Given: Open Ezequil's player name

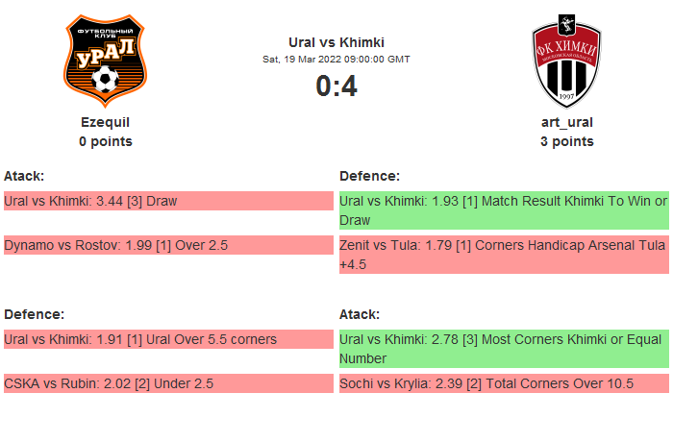Looking at the screenshot, I should tap(106, 122).
